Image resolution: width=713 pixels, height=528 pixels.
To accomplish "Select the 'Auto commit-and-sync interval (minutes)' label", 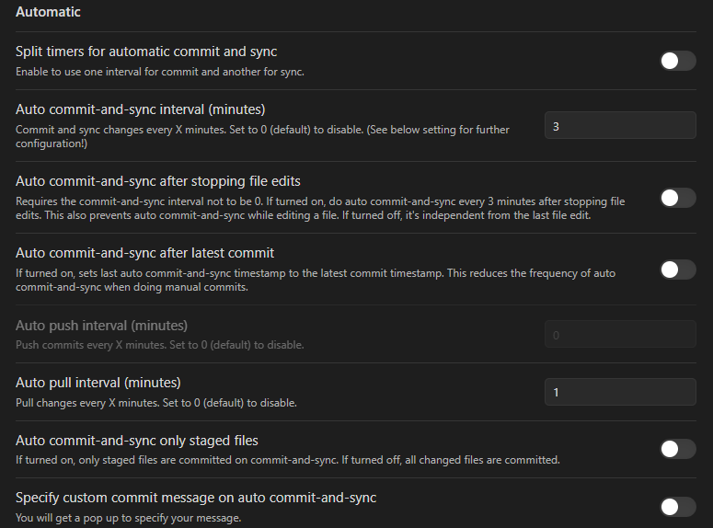I will [x=140, y=109].
